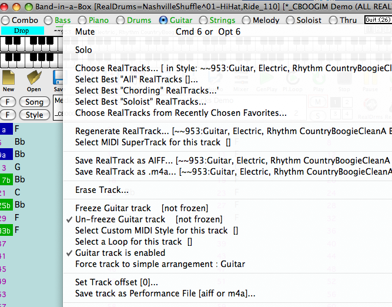The height and width of the screenshot is (307, 392).
Task: Click the green '33b' part marker
Action: pyautogui.click(x=6, y=231)
